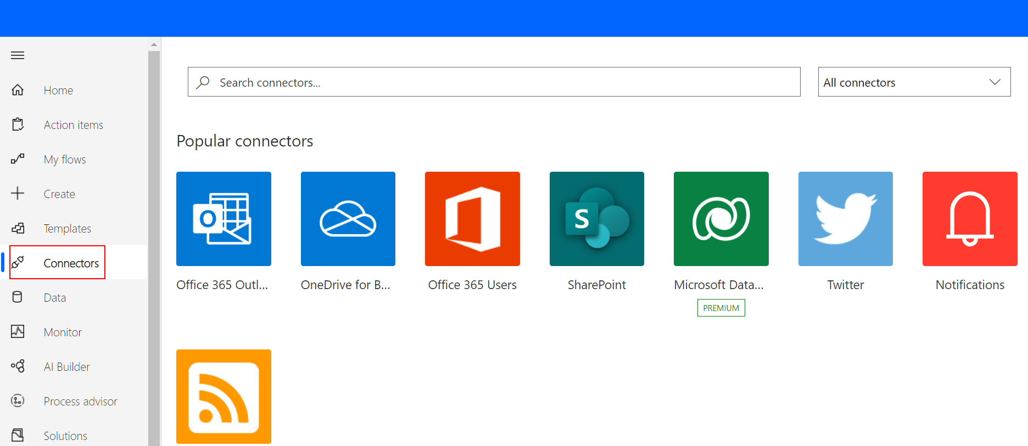Click the Office 365 Outl... label
Screen dimensions: 1028x446
[222, 285]
